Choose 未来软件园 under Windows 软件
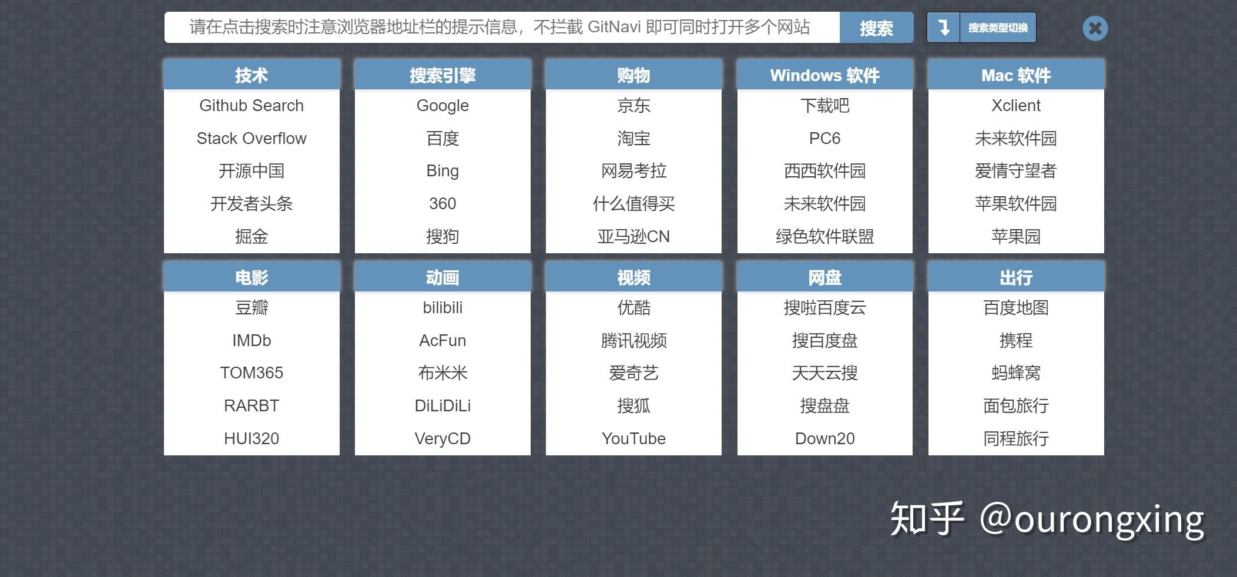This screenshot has height=577, width=1237. click(x=825, y=204)
